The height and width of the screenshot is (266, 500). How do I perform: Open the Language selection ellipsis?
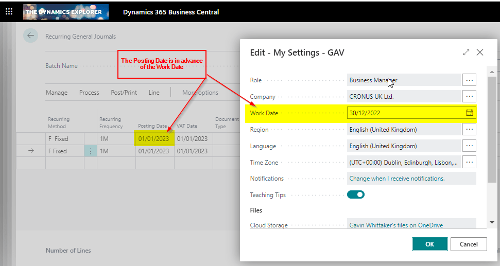point(469,146)
